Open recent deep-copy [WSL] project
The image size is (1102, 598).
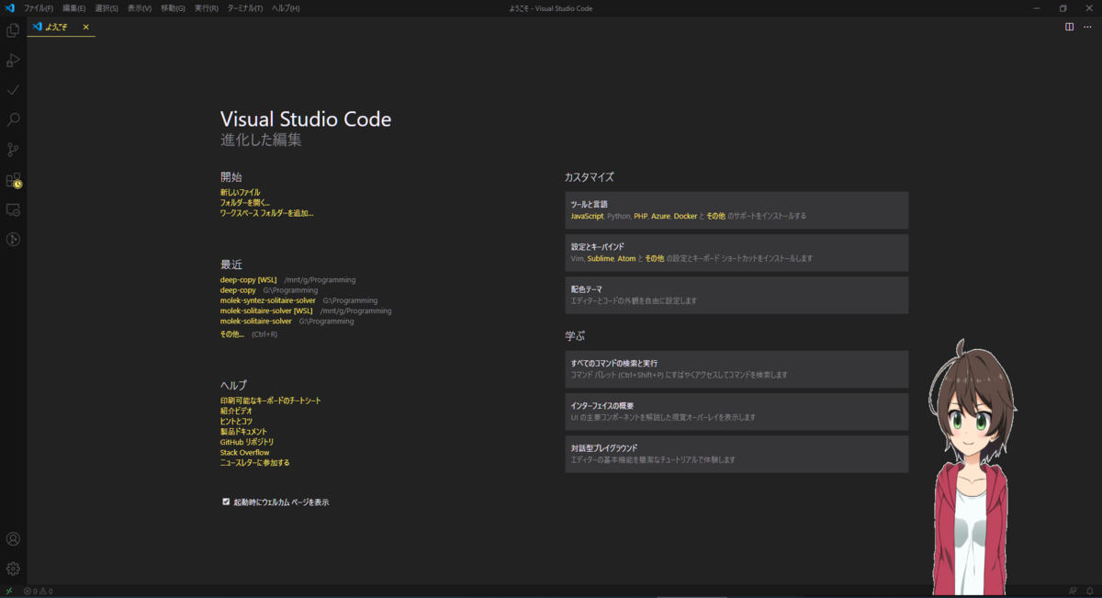click(x=248, y=279)
